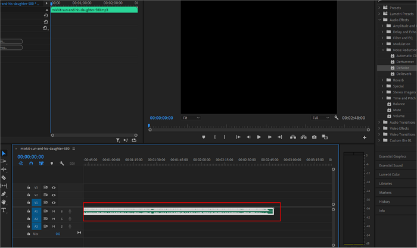The width and height of the screenshot is (417, 248).
Task: Toggle captions track options CC icon
Action: click(72, 164)
